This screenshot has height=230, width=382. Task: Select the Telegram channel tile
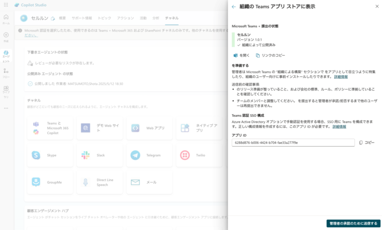point(149,155)
